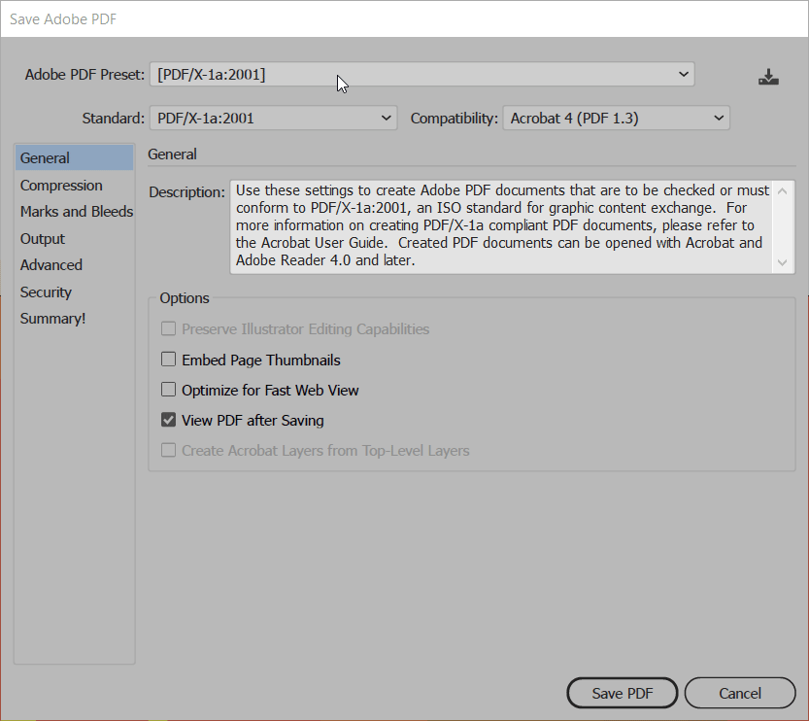Screen dimensions: 809x721
Task: Click the 'Adobe PDF Preset:' label
Action: click(x=84, y=75)
